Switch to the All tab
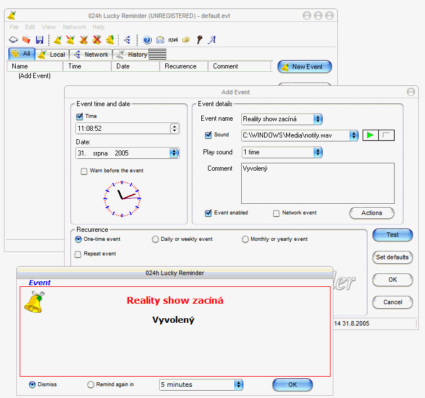The image size is (425, 398). (22, 53)
